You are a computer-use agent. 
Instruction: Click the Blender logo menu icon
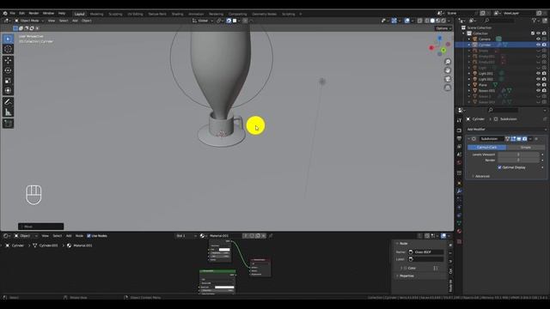coord(5,14)
